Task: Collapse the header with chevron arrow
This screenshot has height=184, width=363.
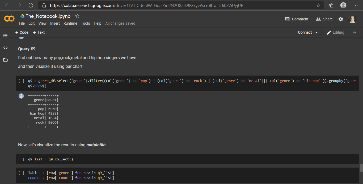Action: (354, 33)
